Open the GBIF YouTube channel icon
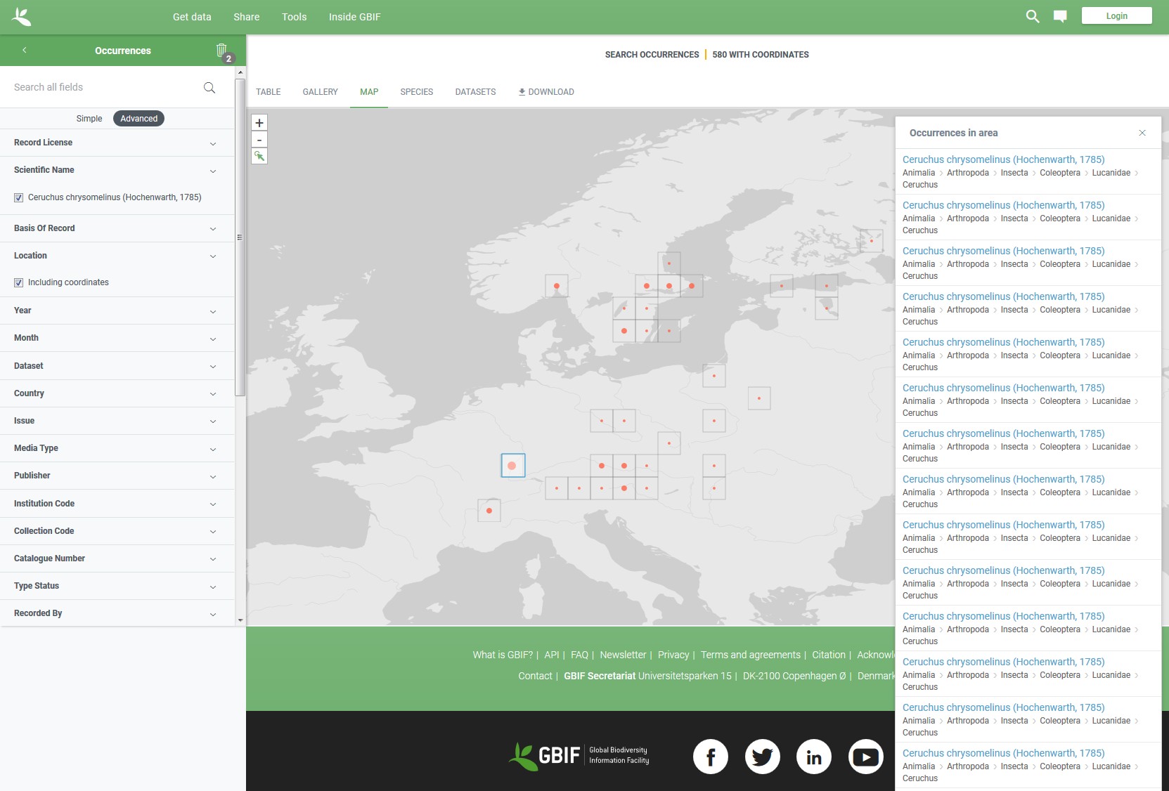 pyautogui.click(x=865, y=757)
